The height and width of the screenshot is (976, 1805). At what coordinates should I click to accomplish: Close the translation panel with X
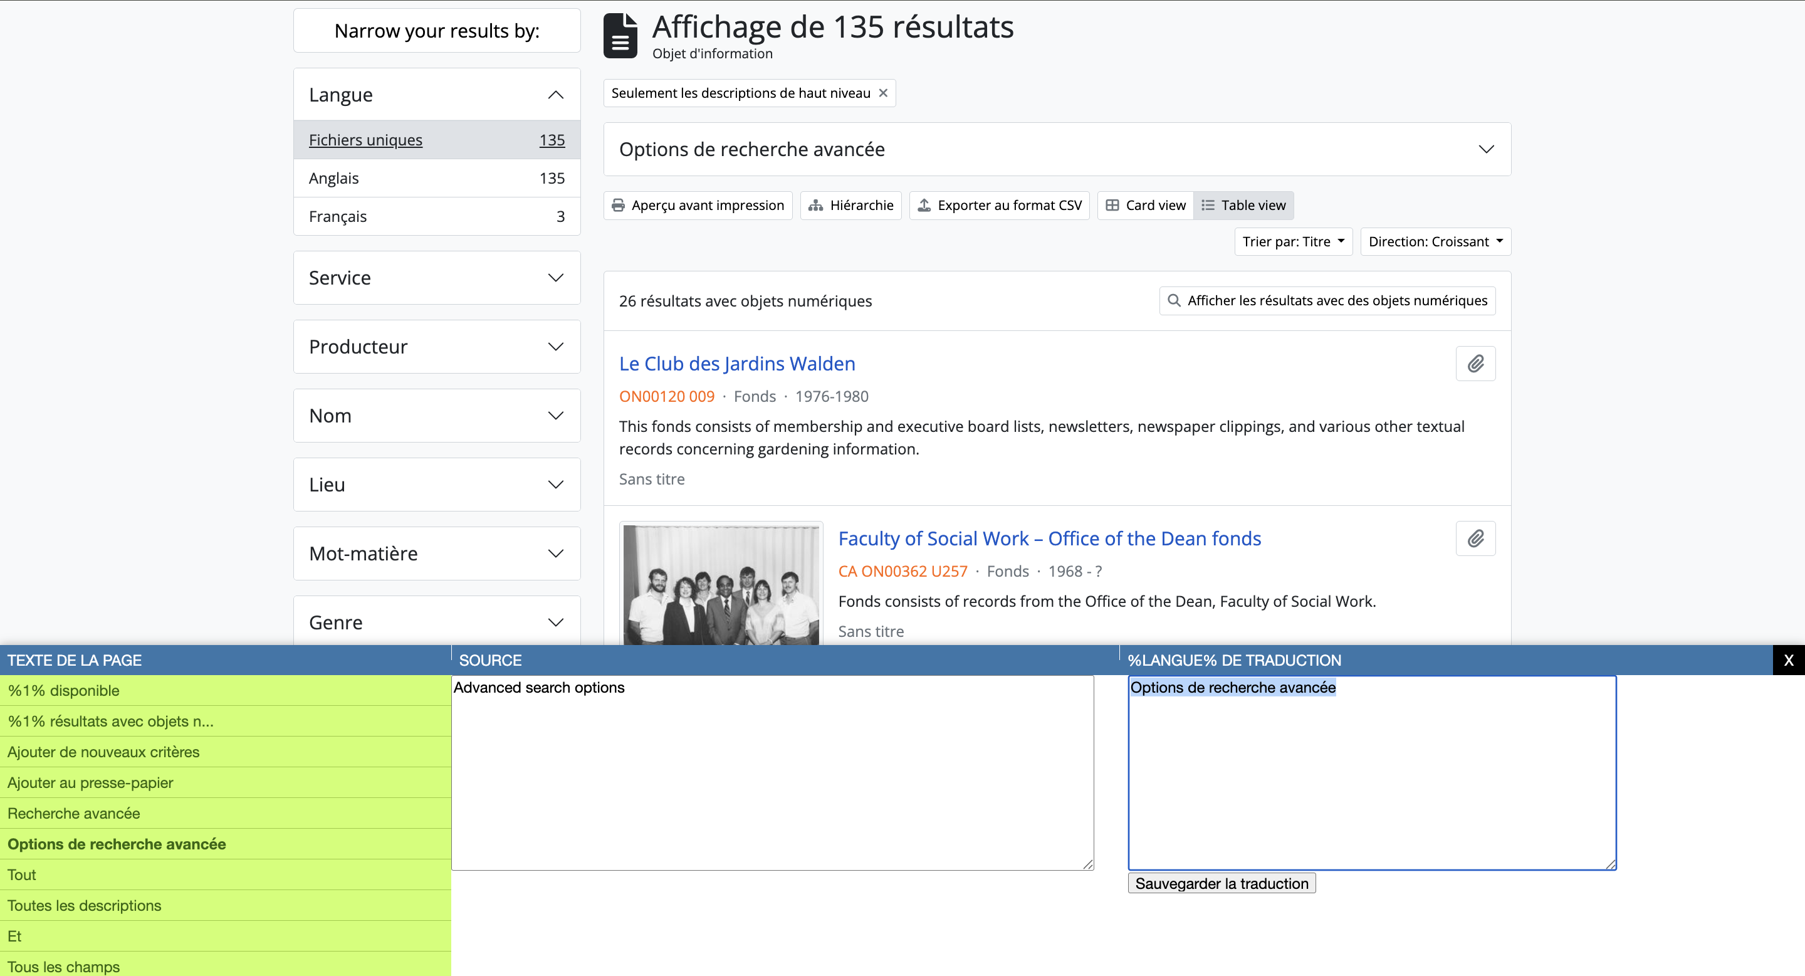click(1788, 660)
